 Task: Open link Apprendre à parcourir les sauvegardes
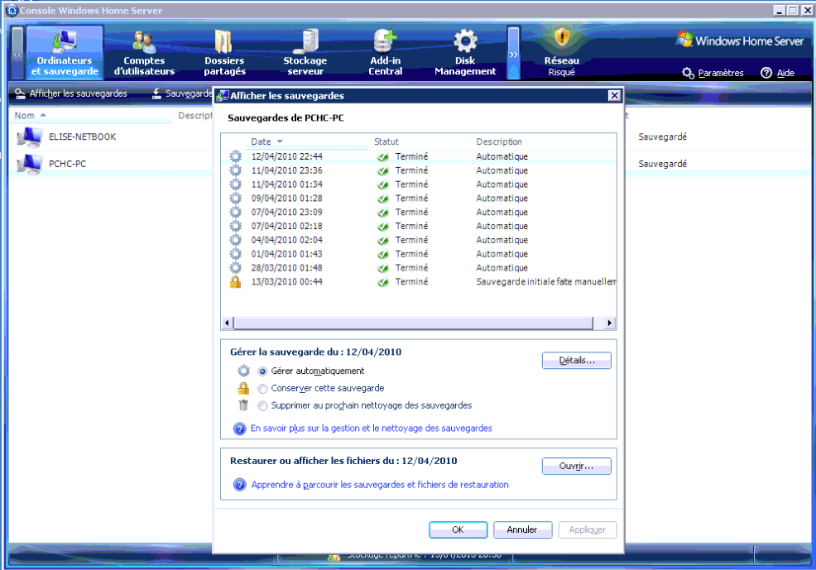coord(380,485)
